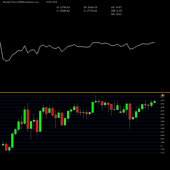Select the low value 'L: 2776.44'

pyautogui.click(x=90, y=11)
